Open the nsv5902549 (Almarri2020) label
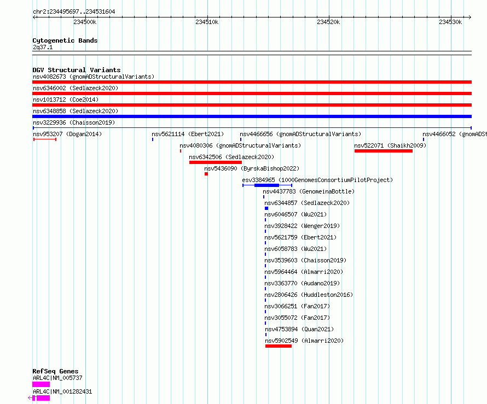This screenshot has height=404, width=487. (x=304, y=341)
